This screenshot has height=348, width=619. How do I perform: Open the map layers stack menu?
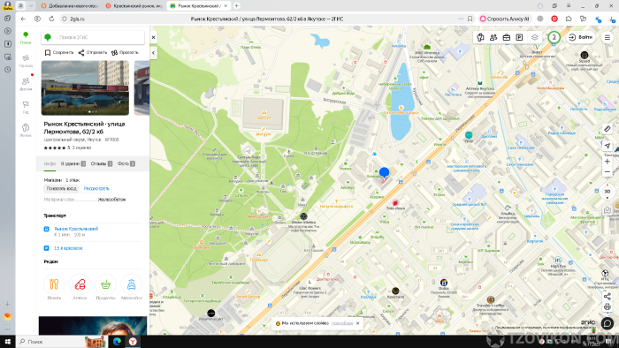click(534, 37)
